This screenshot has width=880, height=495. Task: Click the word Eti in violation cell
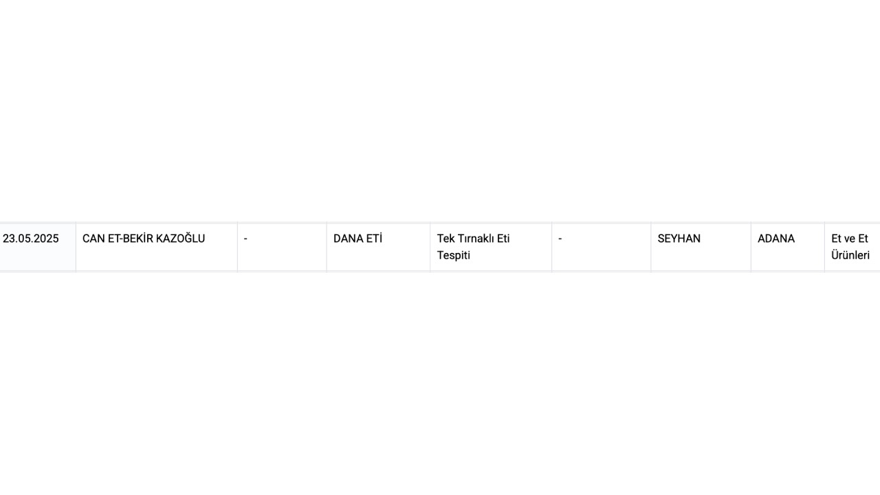(x=503, y=239)
